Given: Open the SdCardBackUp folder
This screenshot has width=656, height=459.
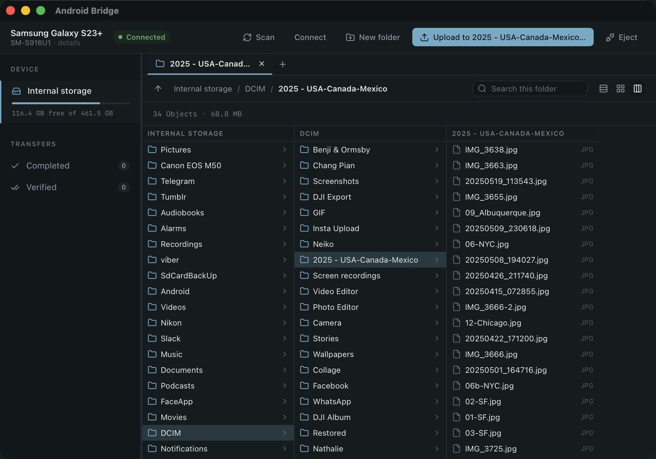Looking at the screenshot, I should (x=218, y=275).
